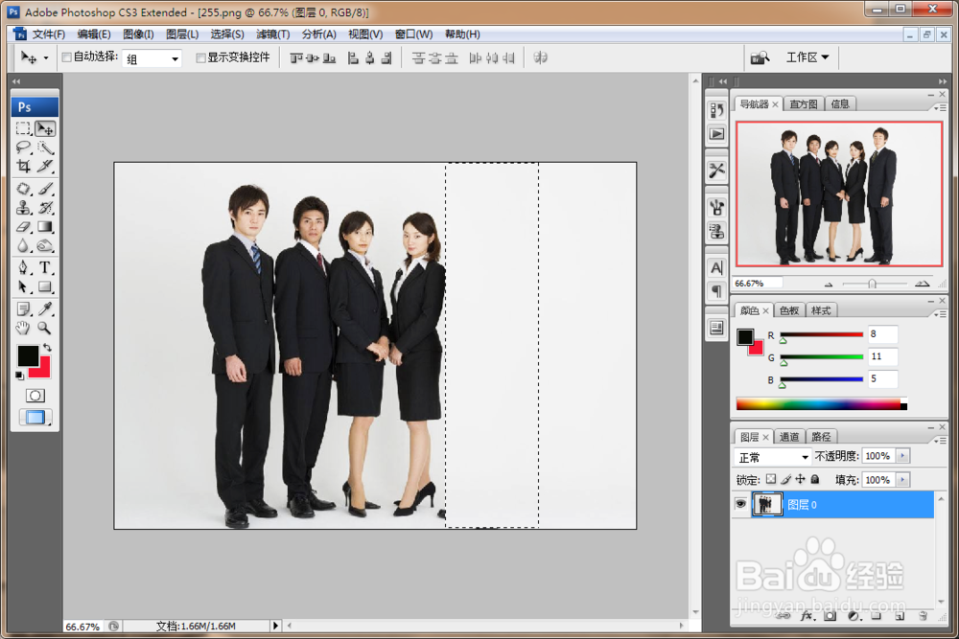The width and height of the screenshot is (959, 639).
Task: Toggle Quick Mask mode
Action: tap(35, 396)
